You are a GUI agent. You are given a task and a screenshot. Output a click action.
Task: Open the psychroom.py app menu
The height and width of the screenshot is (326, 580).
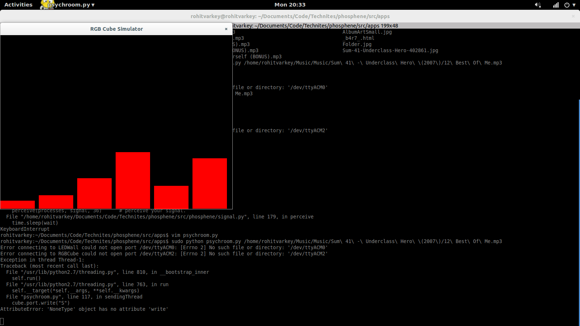(x=71, y=5)
